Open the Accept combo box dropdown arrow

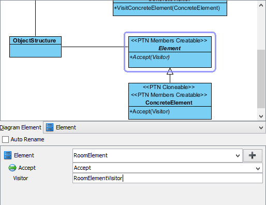(258, 168)
